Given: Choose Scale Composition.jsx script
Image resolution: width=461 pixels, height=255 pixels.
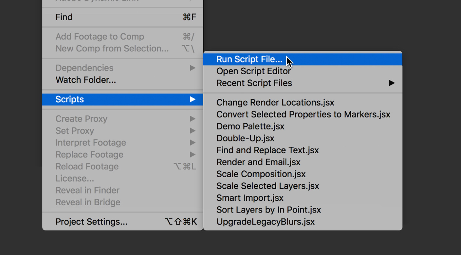Looking at the screenshot, I should coord(261,174).
